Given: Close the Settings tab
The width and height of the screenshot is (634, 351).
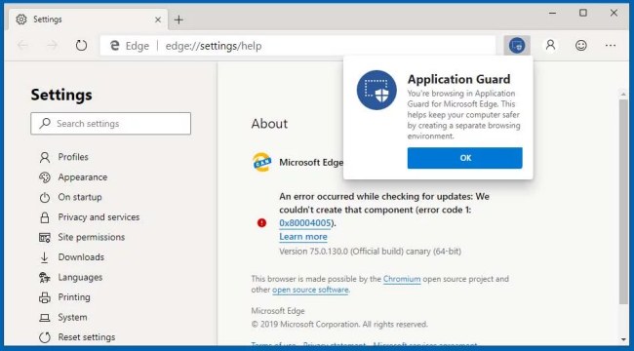Looking at the screenshot, I should click(x=158, y=19).
